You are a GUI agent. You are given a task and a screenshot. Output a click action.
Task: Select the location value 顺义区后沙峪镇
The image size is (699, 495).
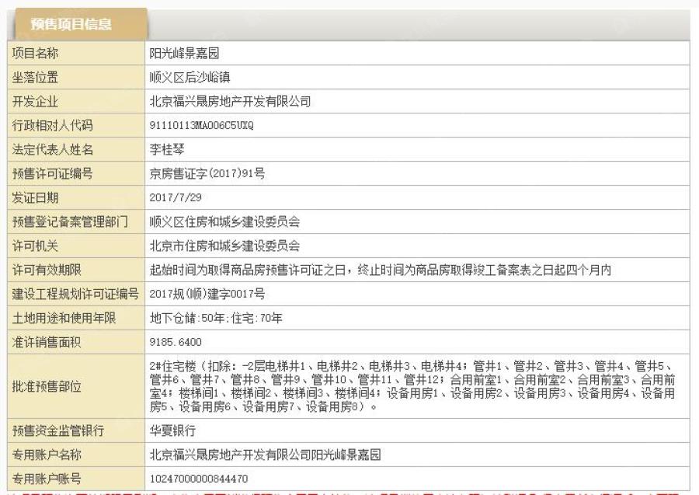[189, 78]
